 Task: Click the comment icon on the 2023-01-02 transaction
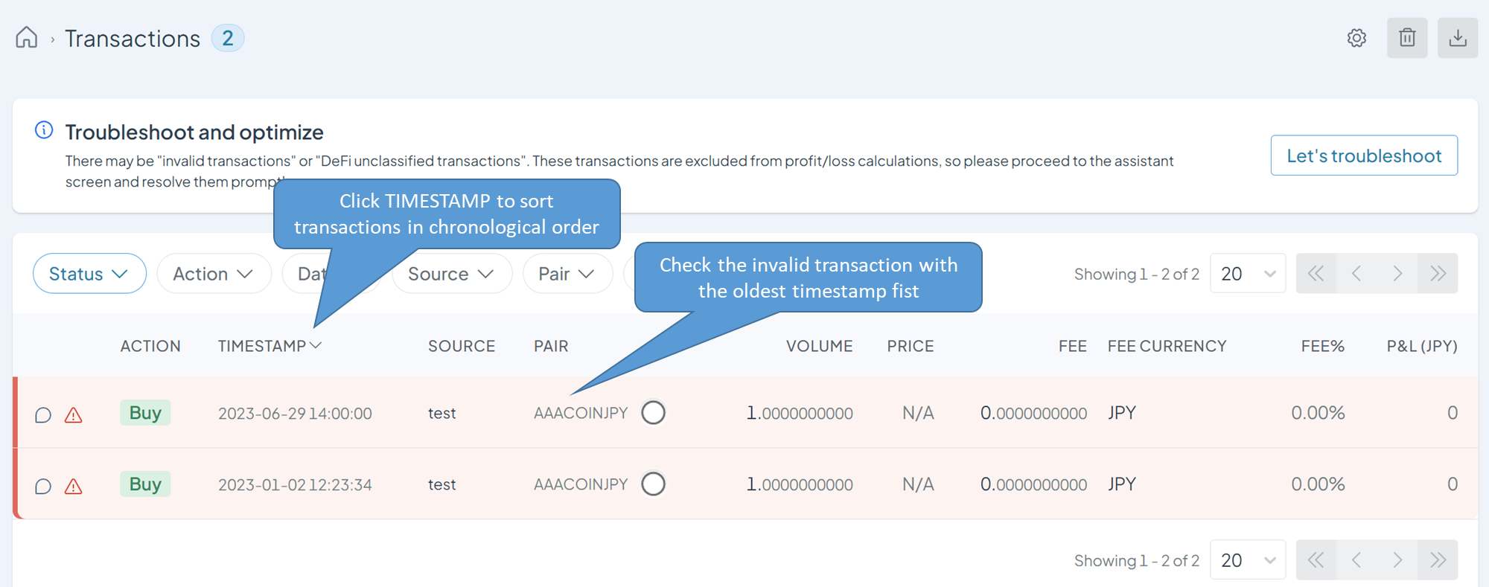[42, 486]
